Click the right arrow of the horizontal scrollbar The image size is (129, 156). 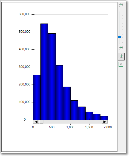(x=105, y=122)
